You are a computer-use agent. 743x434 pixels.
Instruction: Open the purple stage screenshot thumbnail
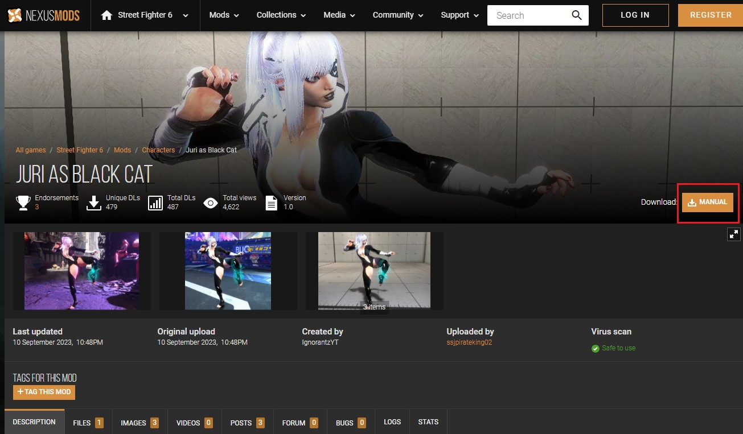click(x=81, y=271)
